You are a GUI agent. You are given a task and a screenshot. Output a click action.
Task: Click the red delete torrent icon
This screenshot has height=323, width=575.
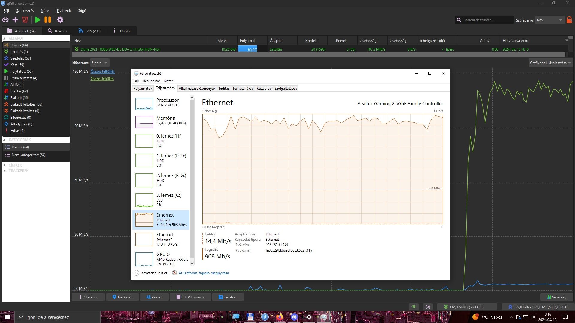tap(25, 20)
